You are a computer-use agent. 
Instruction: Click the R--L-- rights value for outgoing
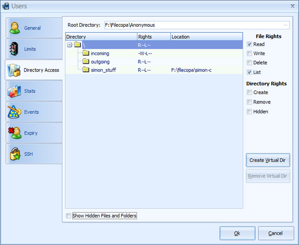(145, 62)
